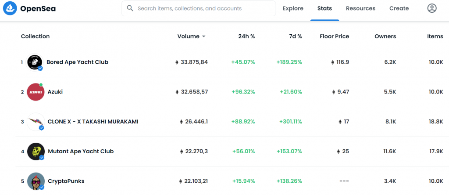
Task: Focus the search items and collections field
Action: pos(199,8)
